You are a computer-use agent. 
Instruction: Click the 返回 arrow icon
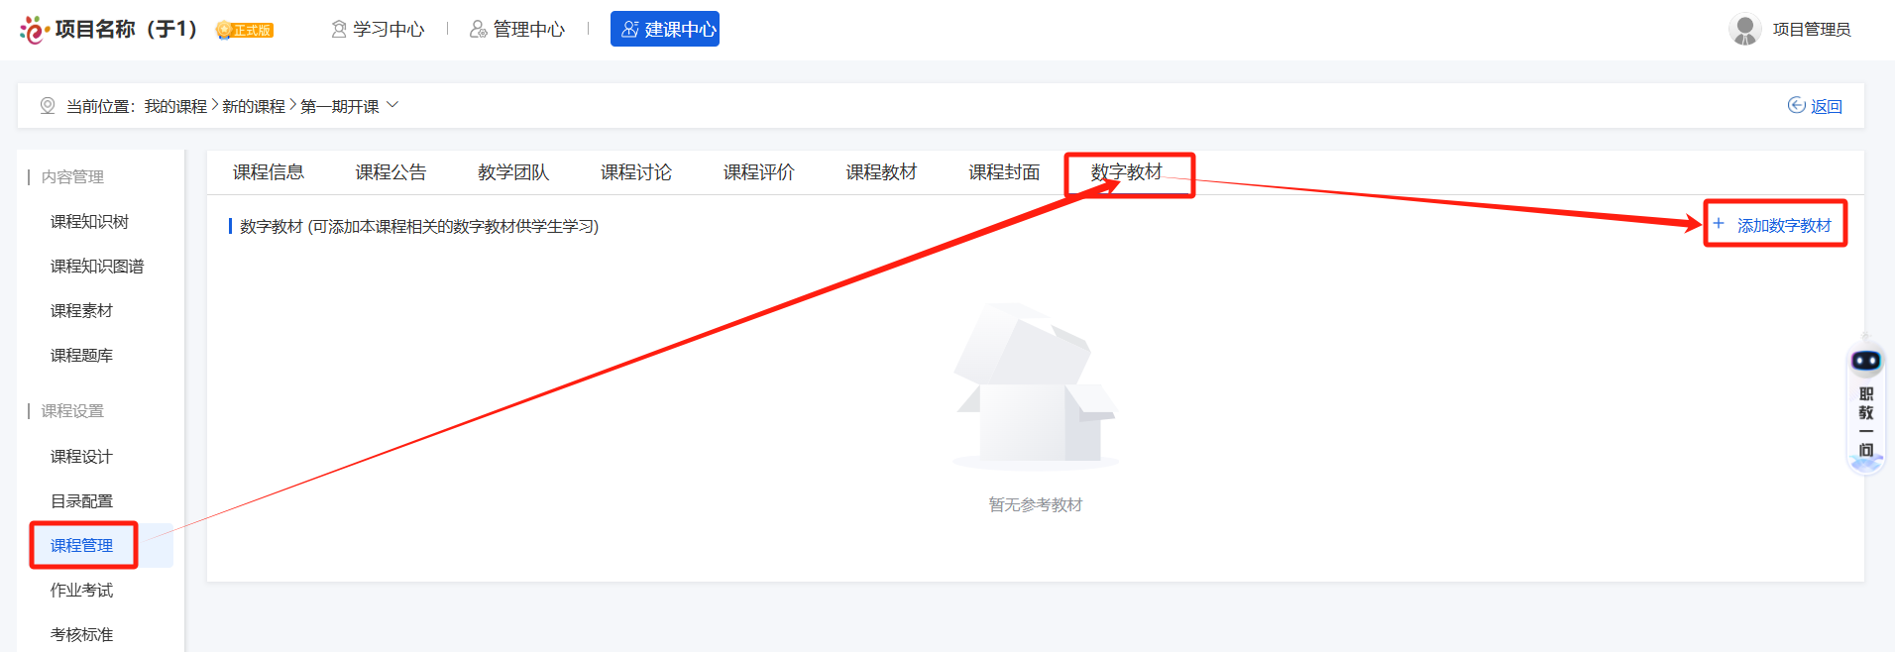[x=1796, y=106]
